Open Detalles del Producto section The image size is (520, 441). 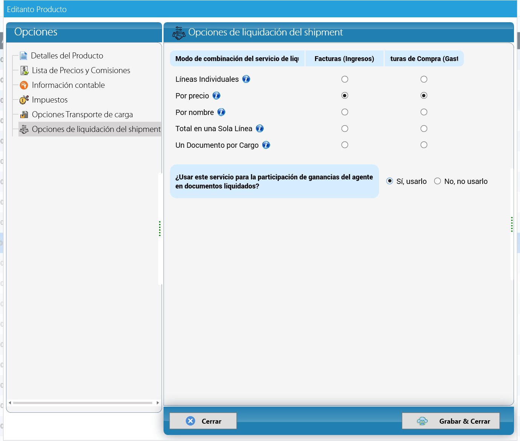click(x=67, y=56)
